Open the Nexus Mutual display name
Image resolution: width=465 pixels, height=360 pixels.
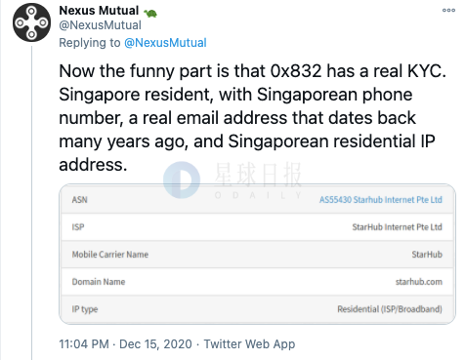[x=99, y=11]
